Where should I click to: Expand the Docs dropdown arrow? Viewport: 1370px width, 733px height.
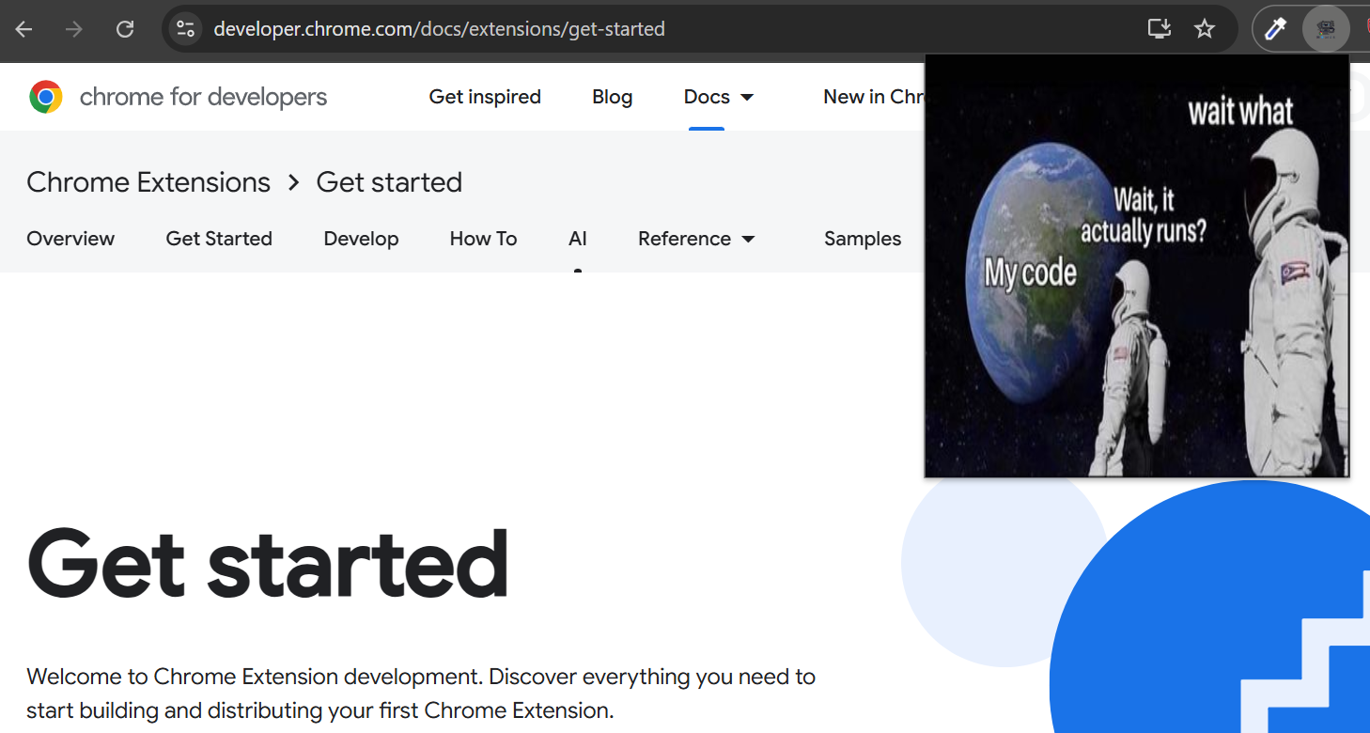[x=747, y=98]
